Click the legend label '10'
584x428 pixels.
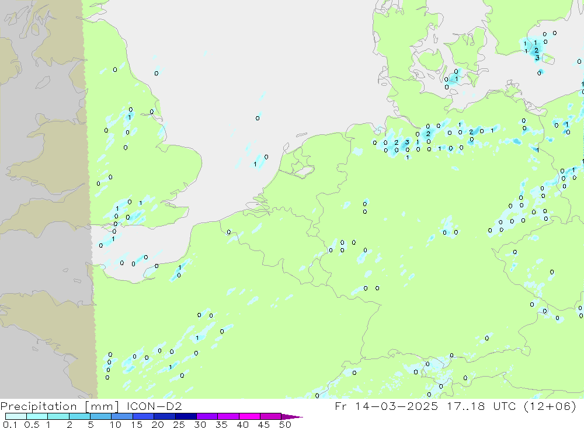point(116,424)
